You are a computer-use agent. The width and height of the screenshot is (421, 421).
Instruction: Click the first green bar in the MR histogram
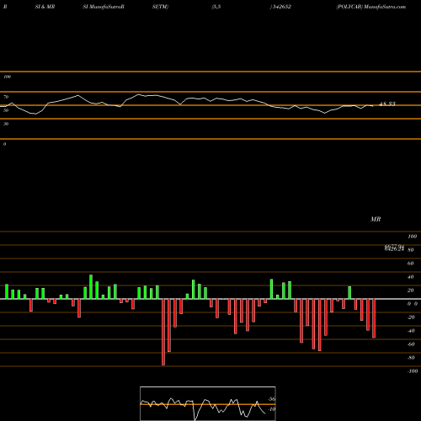[x=7, y=291]
